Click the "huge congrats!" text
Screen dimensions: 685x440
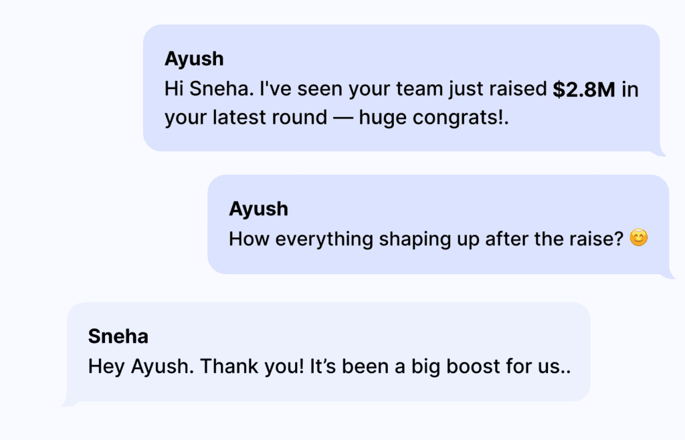[x=433, y=118]
